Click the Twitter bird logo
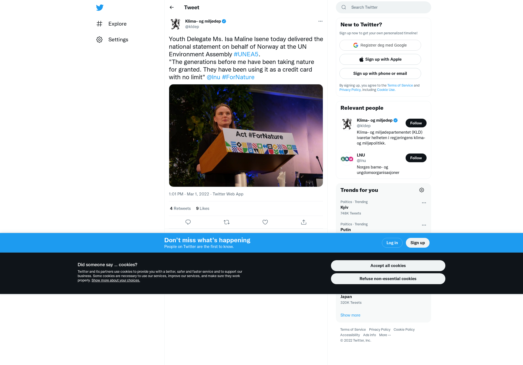Image resolution: width=523 pixels, height=365 pixels. (100, 8)
